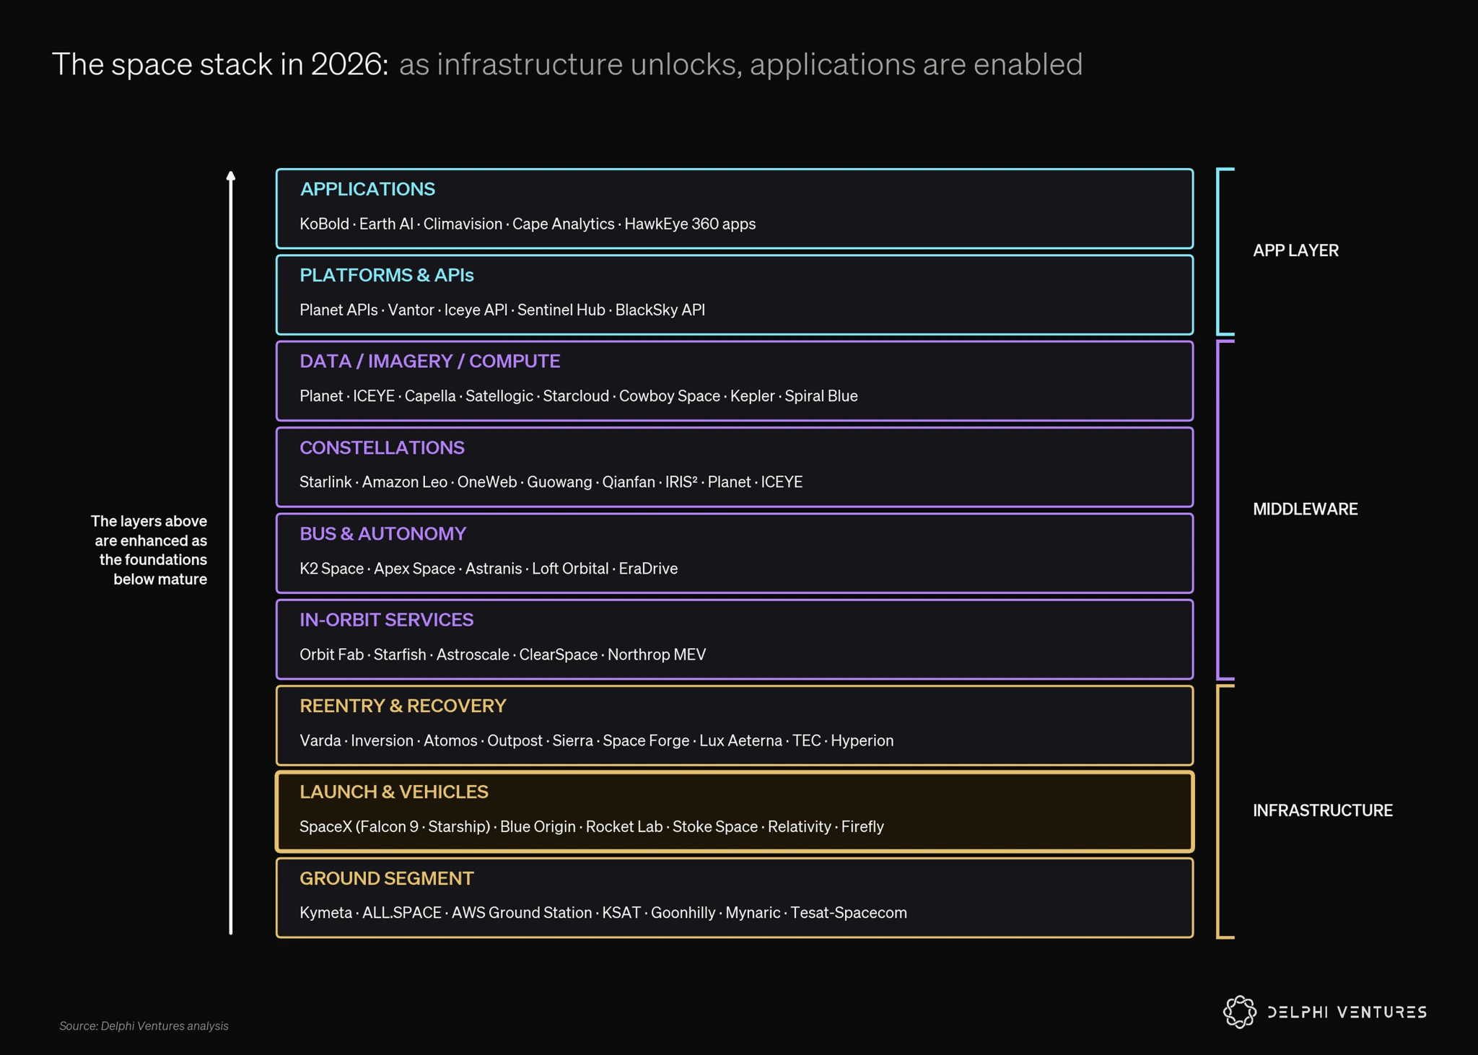Click 'Climavision' in the Applications row

(463, 224)
